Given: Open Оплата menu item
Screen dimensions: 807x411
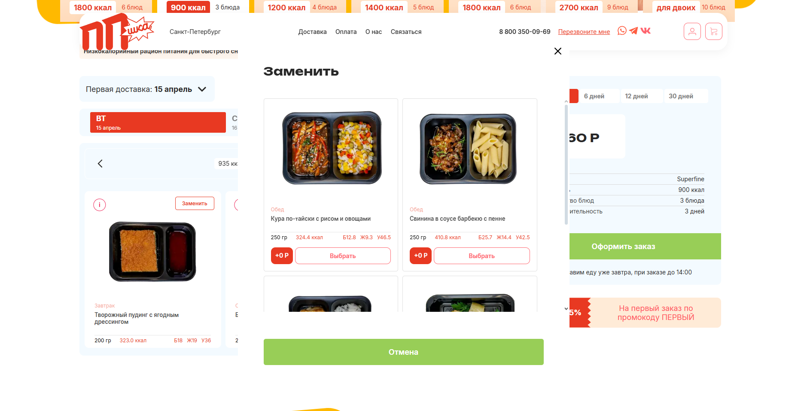Looking at the screenshot, I should [x=346, y=32].
